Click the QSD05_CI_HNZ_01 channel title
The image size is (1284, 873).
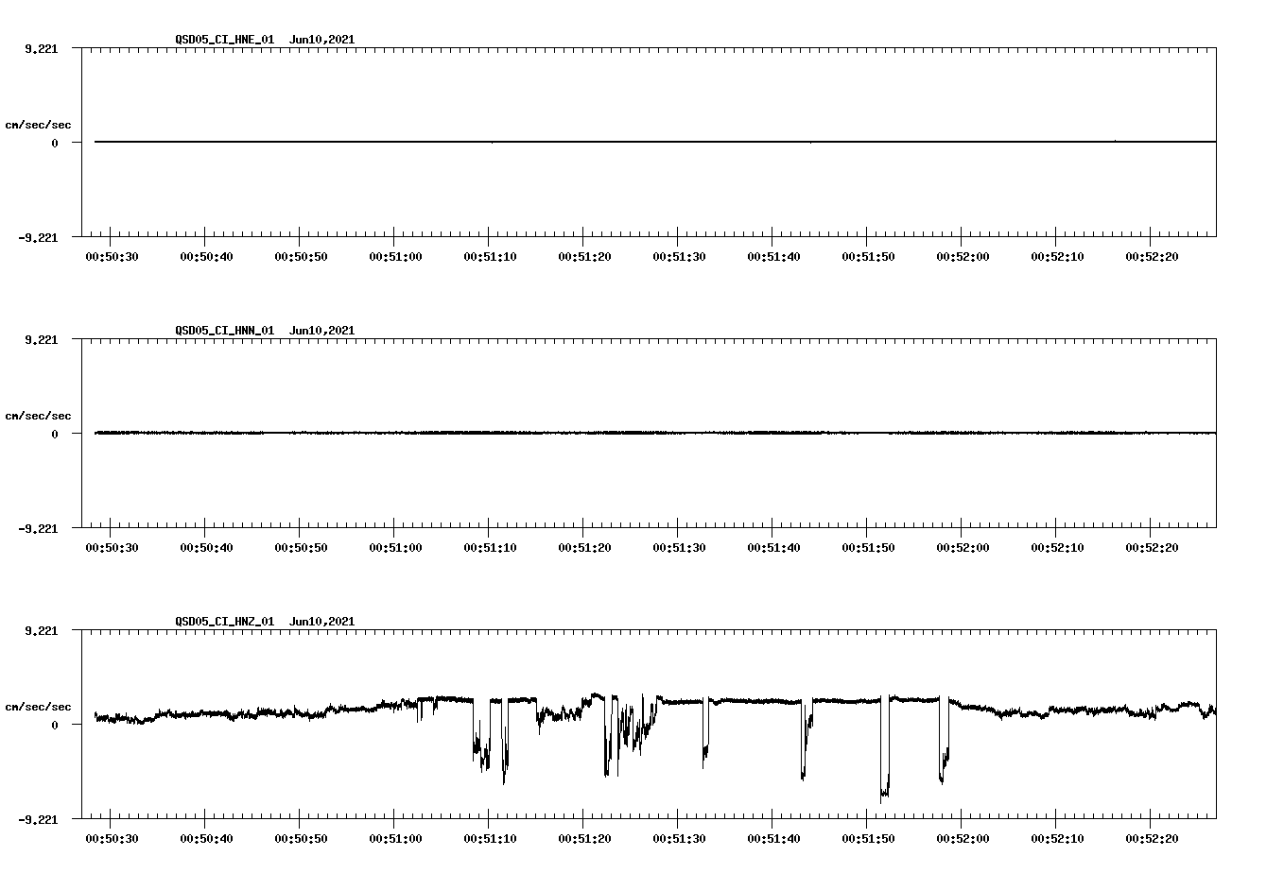pyautogui.click(x=225, y=622)
